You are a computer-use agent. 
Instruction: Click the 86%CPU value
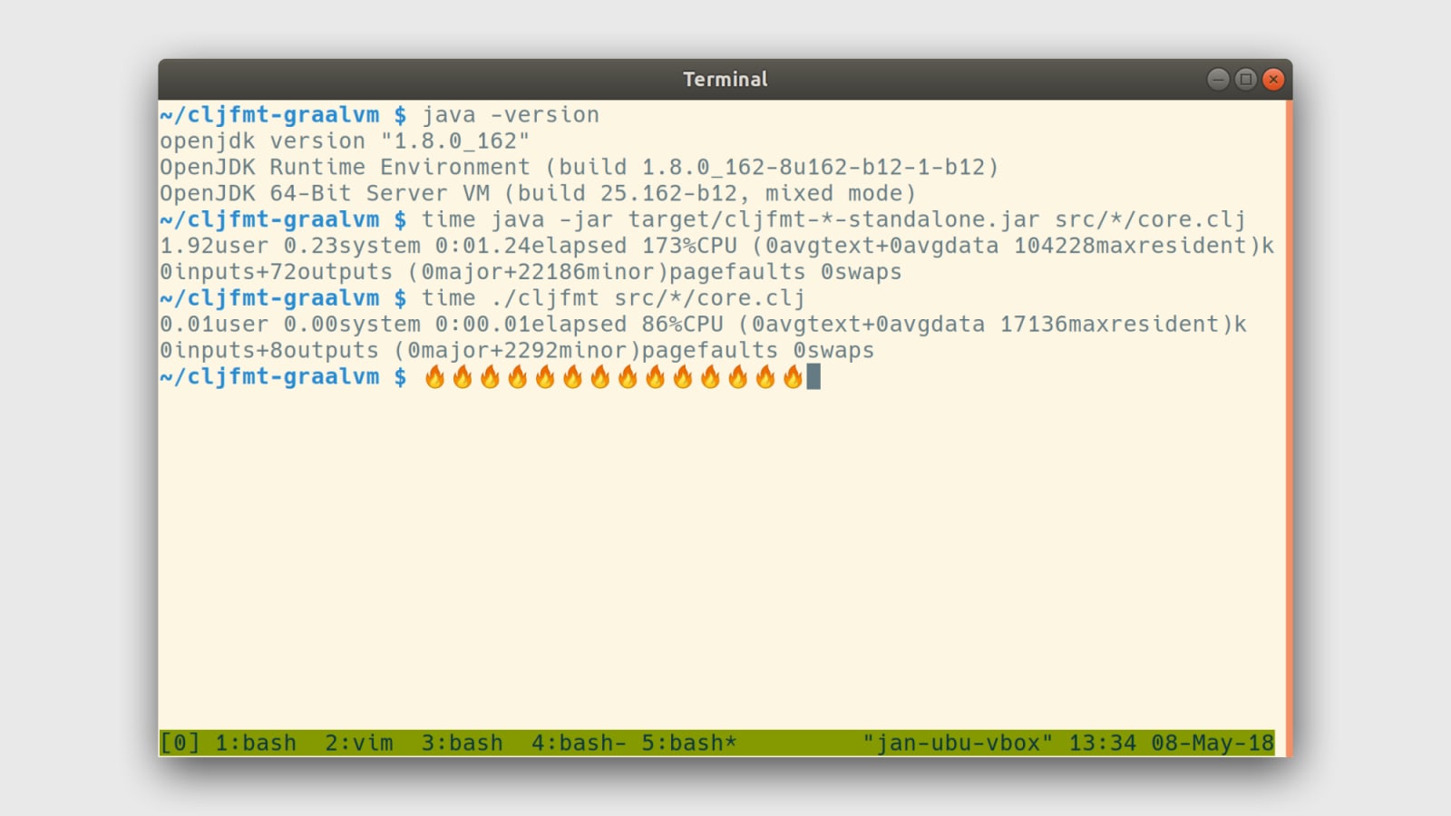(x=682, y=325)
